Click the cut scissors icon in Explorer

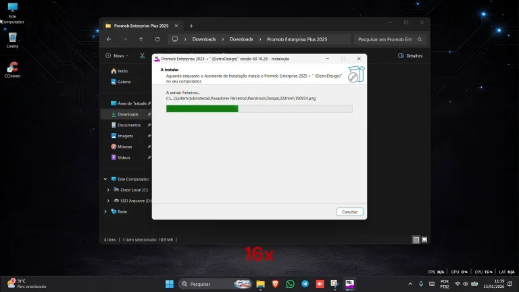(x=143, y=55)
